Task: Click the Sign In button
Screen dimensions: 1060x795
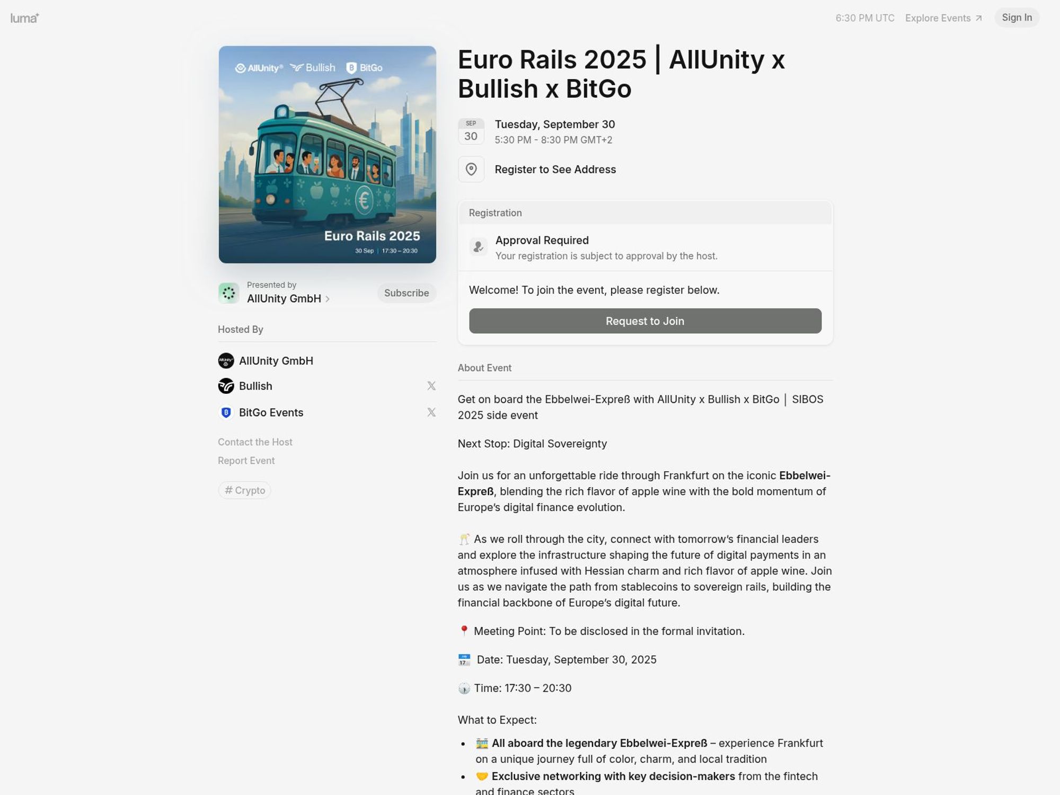Action: (x=1017, y=17)
